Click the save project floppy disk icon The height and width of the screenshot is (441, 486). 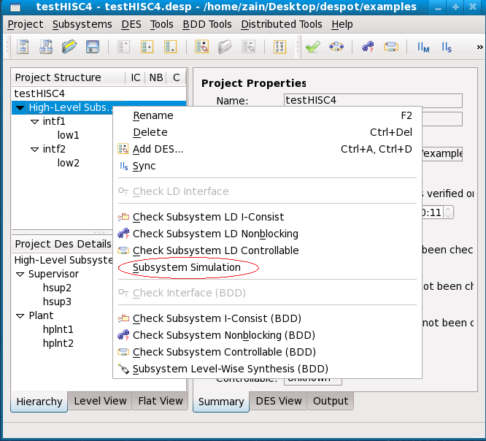[x=93, y=47]
